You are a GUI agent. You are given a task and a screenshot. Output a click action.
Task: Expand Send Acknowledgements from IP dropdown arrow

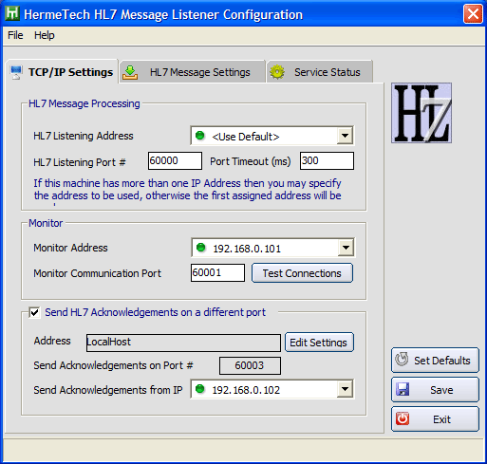[x=345, y=389]
